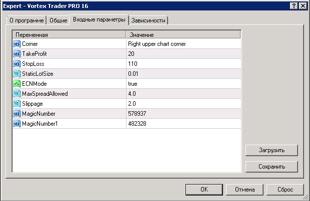The image size is (310, 201).
Task: Open the Зависимости tab
Action: 148,20
